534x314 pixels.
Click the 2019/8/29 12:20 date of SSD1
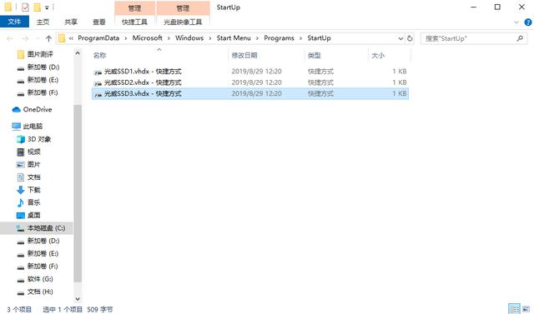256,72
